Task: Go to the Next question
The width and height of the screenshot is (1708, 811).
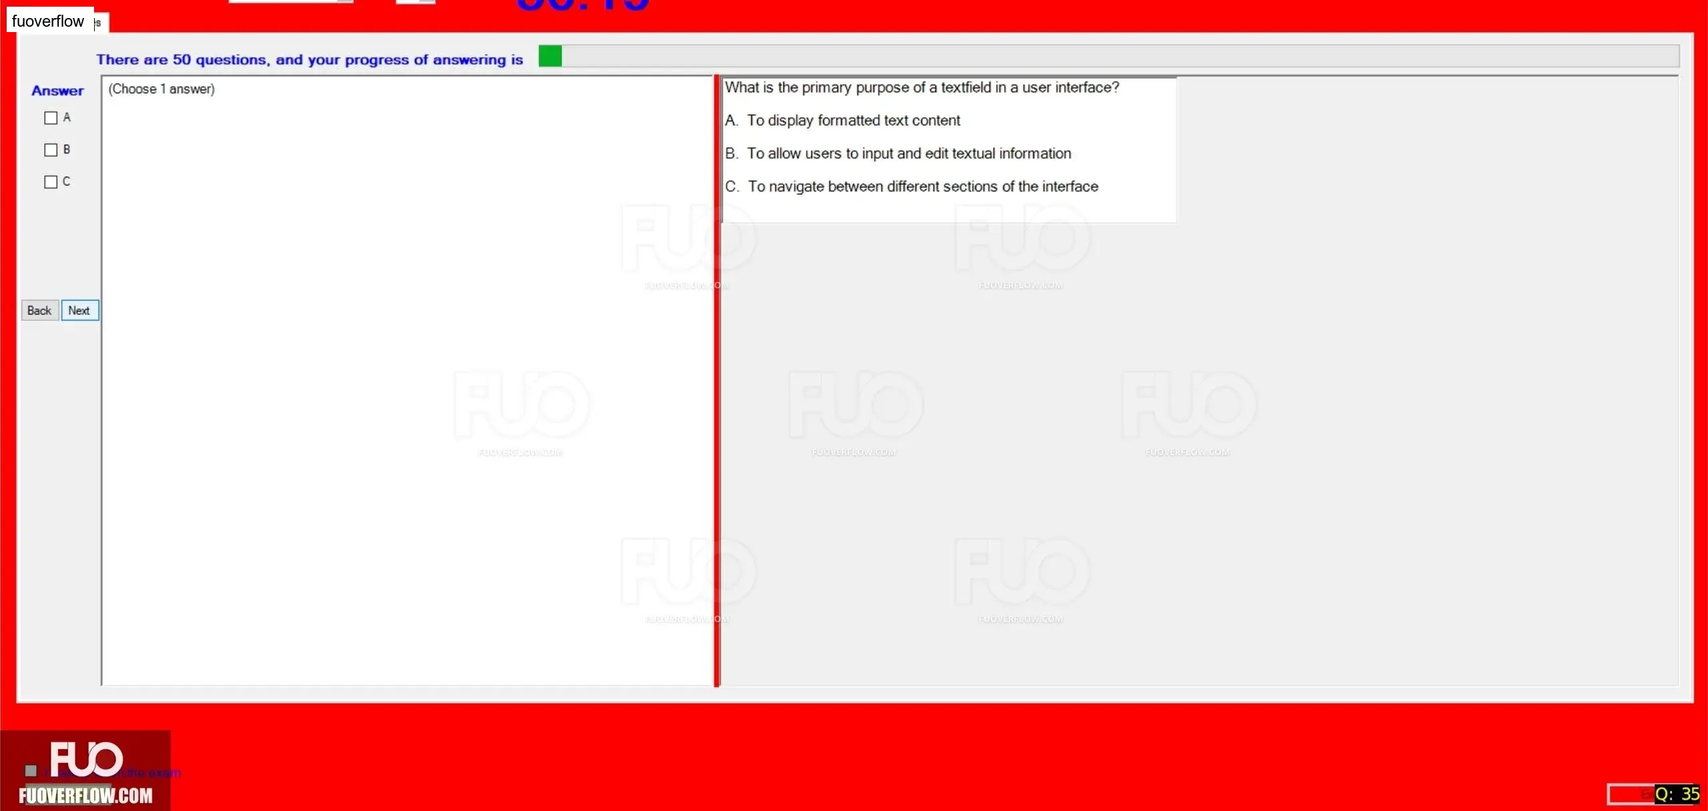Action: pos(79,310)
